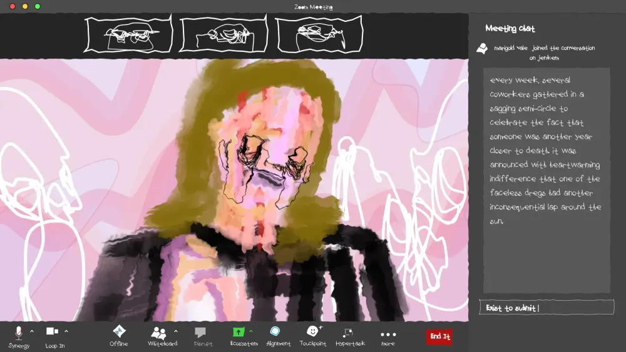Image resolution: width=626 pixels, height=352 pixels.
Task: Select the third participant thumbnail
Action: coord(319,34)
